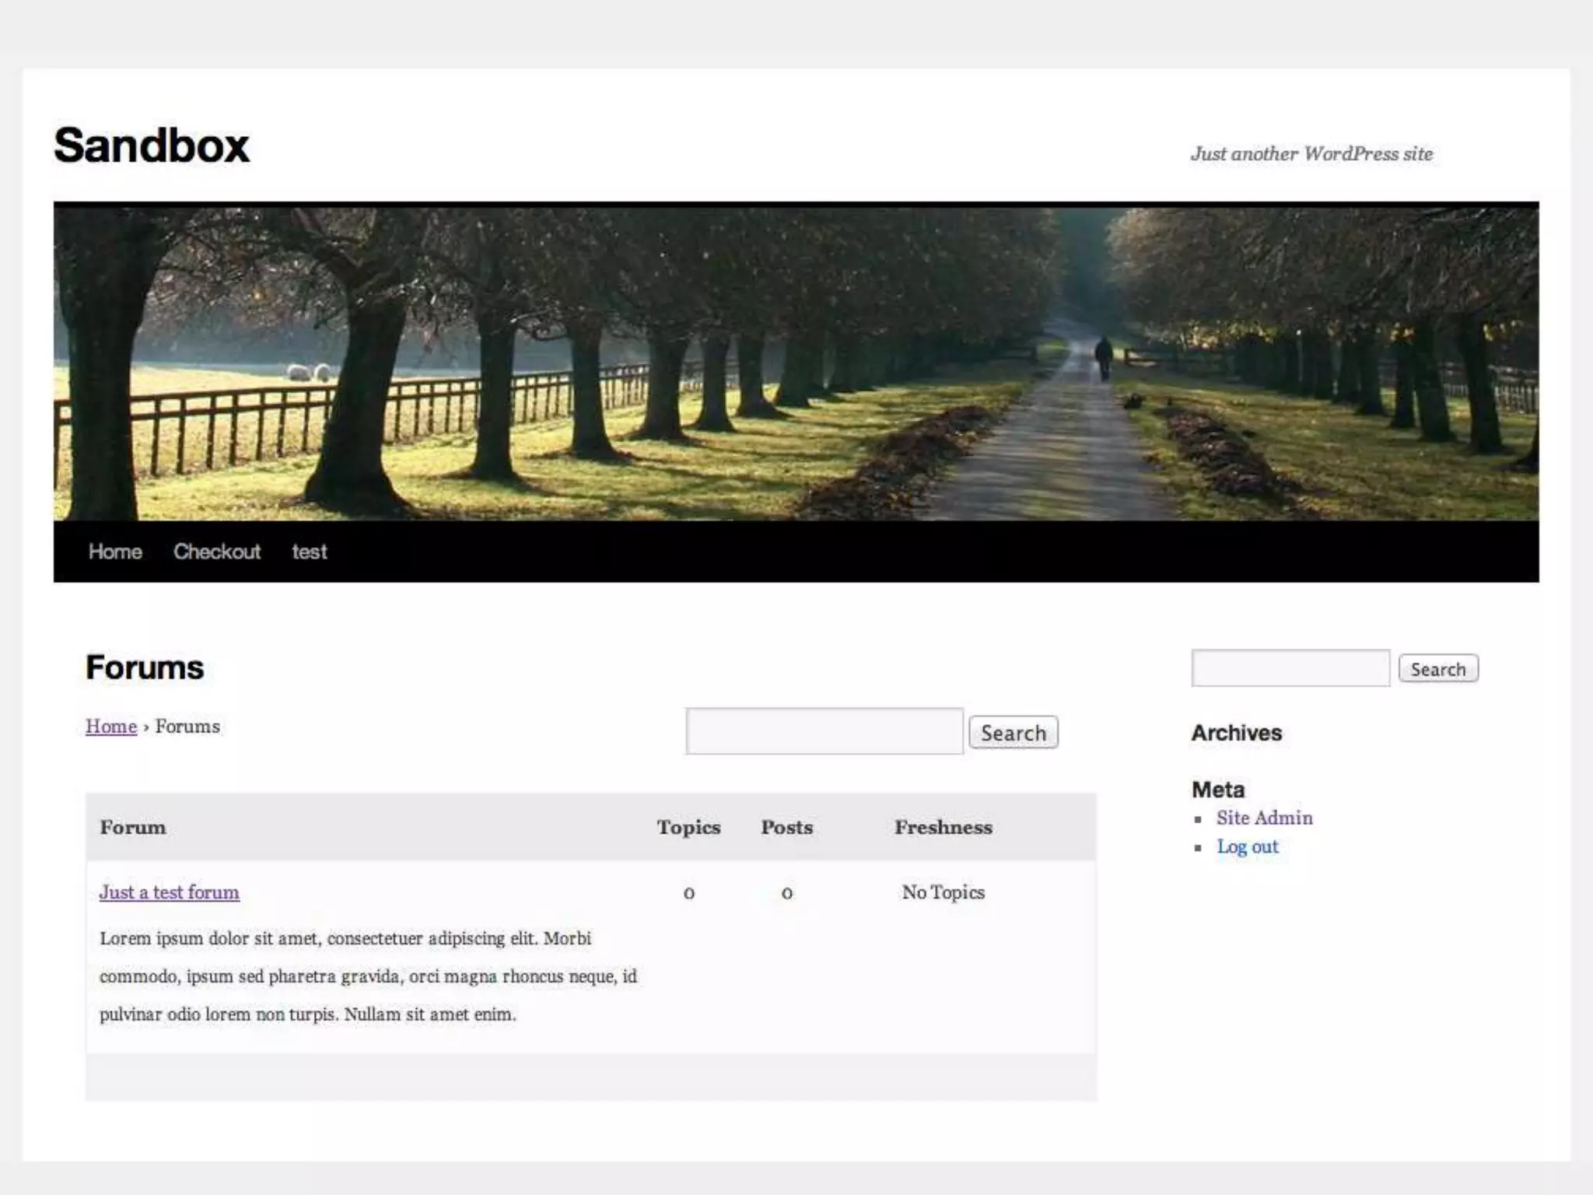The height and width of the screenshot is (1195, 1593).
Task: Click the Log out link
Action: (1247, 846)
